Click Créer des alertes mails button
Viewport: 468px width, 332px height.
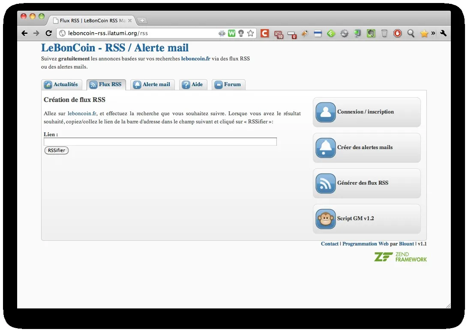pyautogui.click(x=367, y=148)
